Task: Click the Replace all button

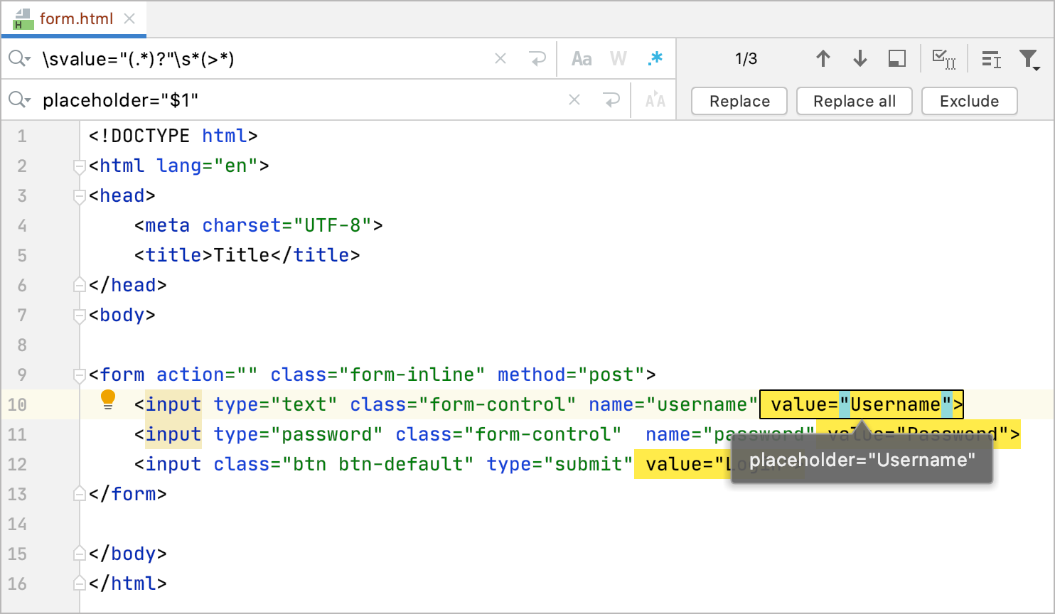Action: click(855, 101)
